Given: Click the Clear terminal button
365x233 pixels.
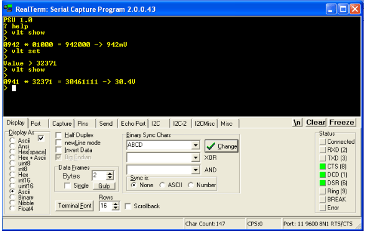Looking at the screenshot, I should tap(316, 122).
